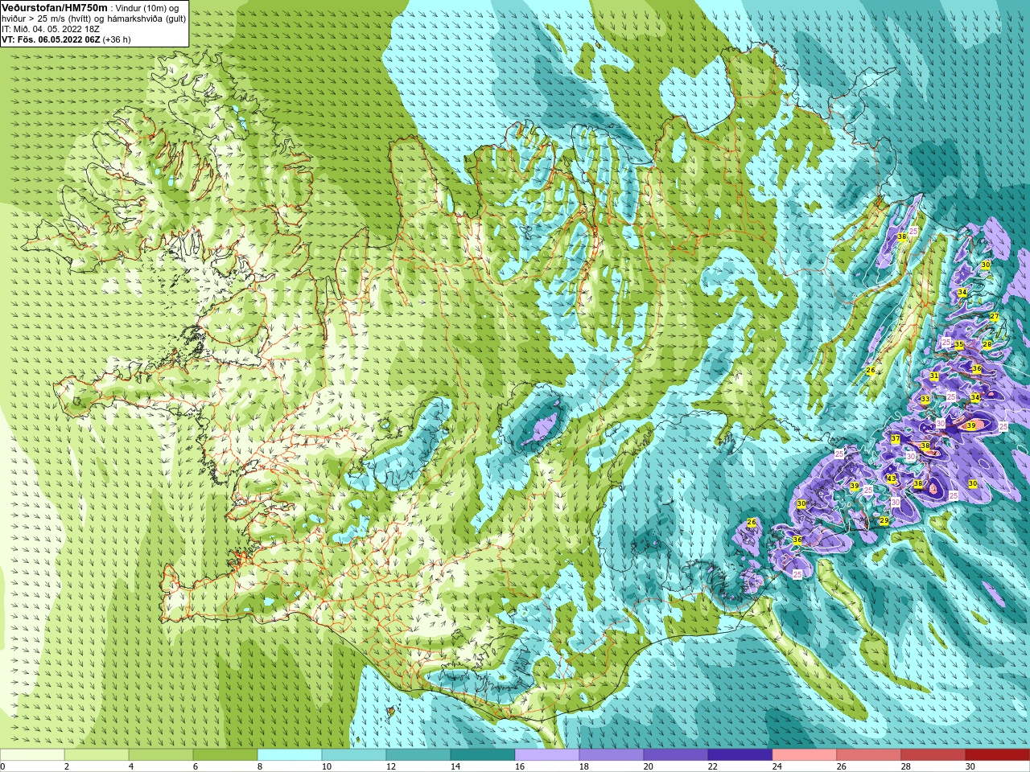Select the dark red above-30 scale swatch

[998, 755]
